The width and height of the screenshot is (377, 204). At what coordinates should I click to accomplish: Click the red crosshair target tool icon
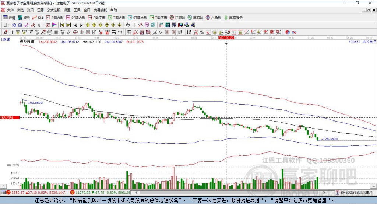coord(75,32)
